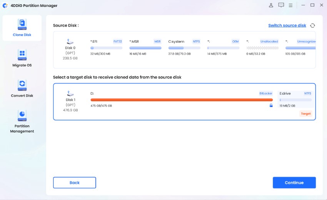
Task: Click the BitLocker lock icon
Action: click(271, 105)
